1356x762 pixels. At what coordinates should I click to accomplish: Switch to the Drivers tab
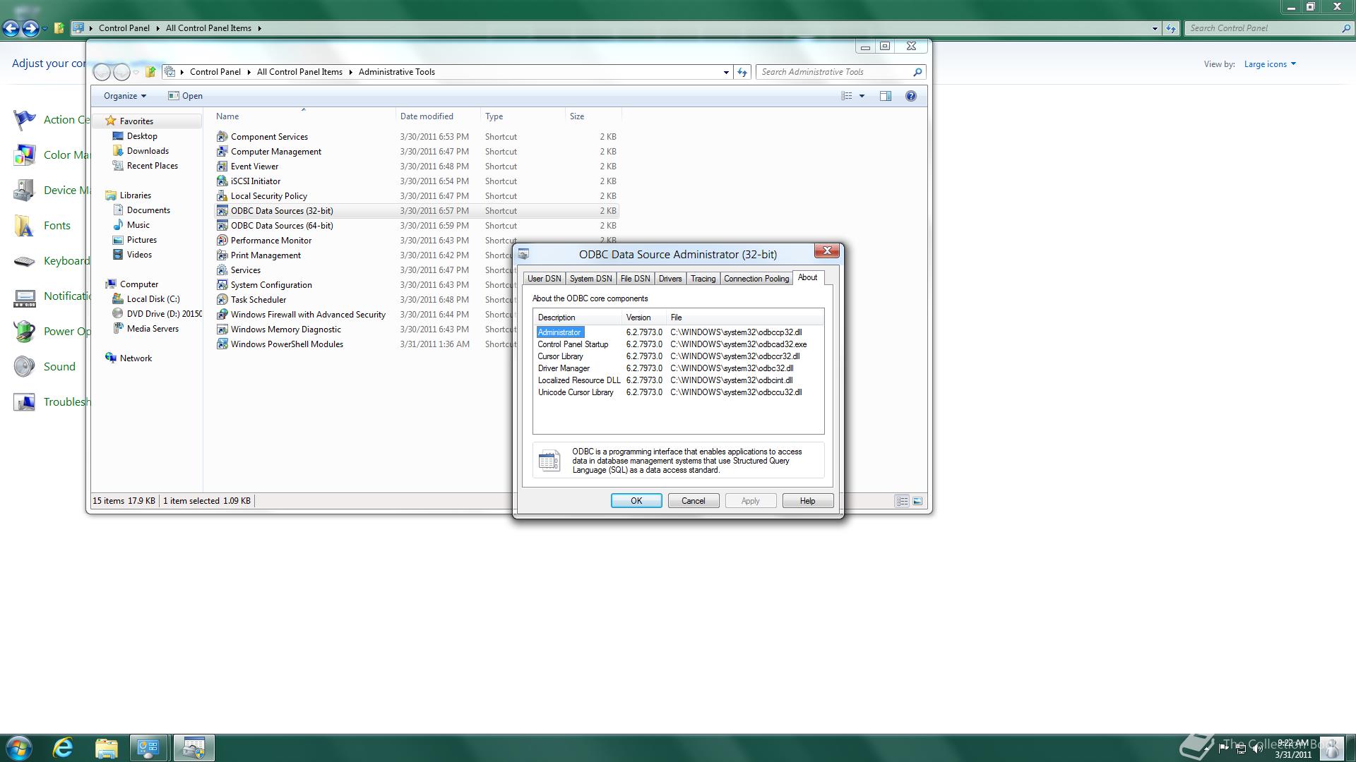click(x=670, y=279)
